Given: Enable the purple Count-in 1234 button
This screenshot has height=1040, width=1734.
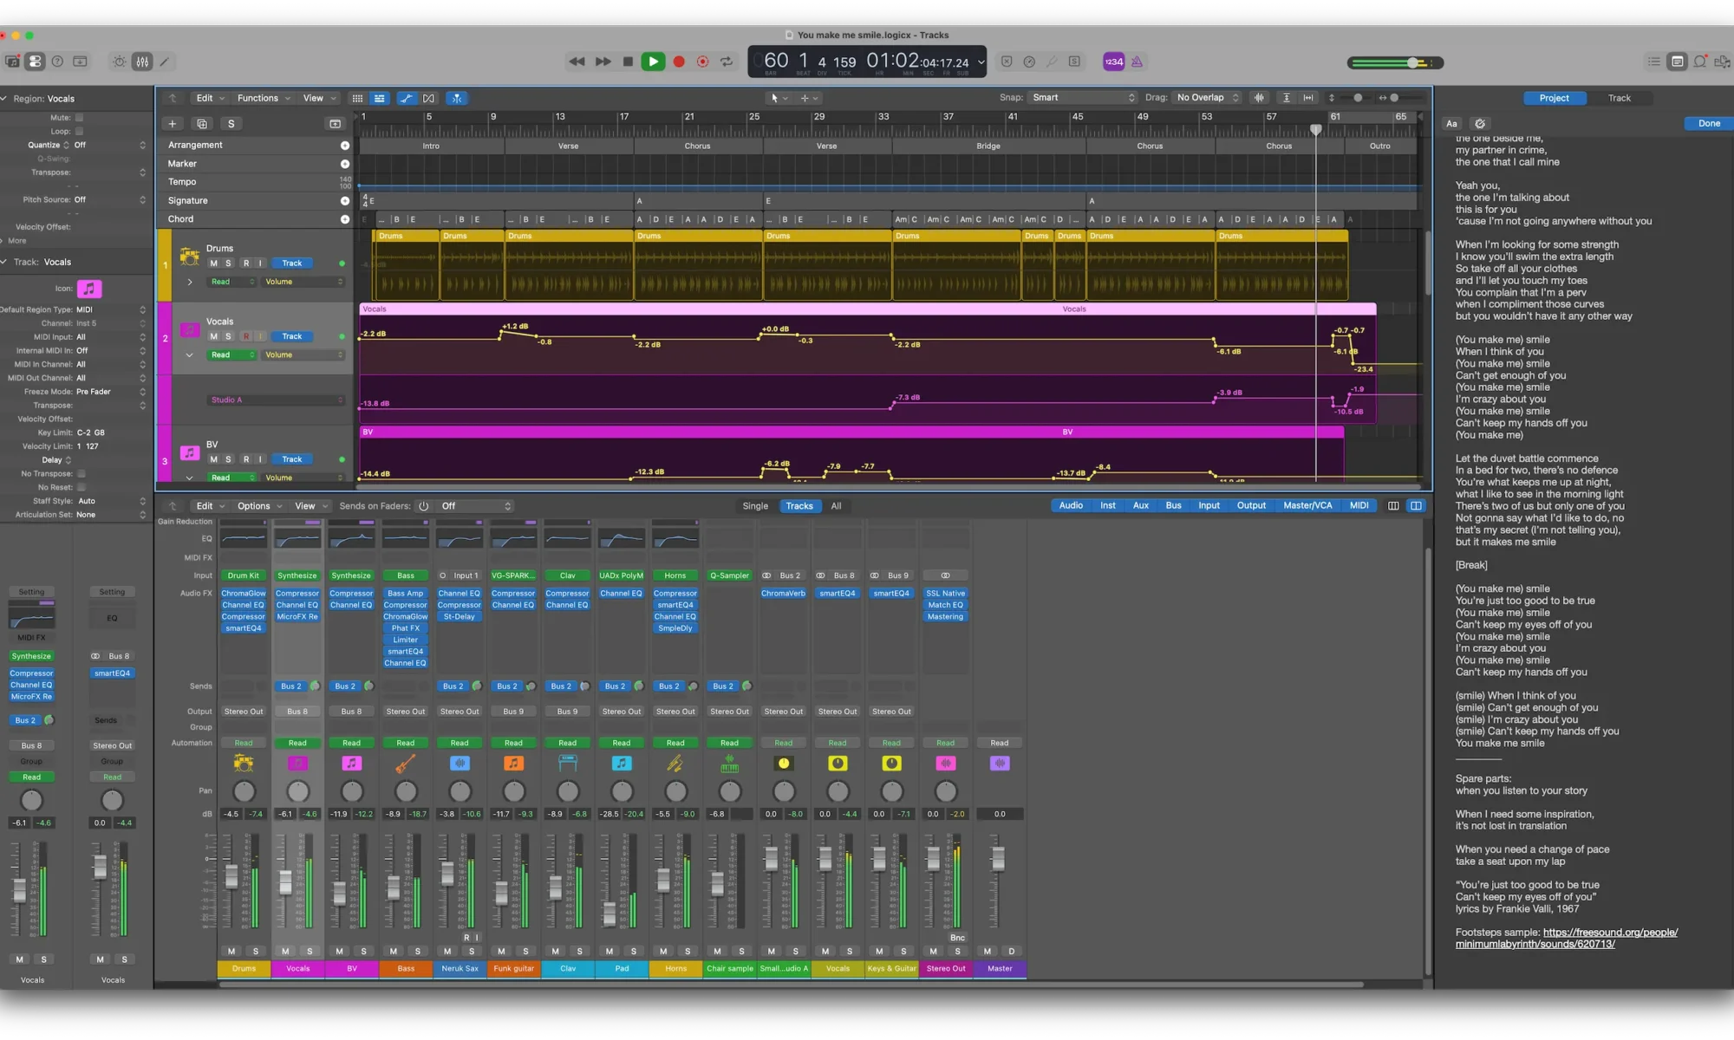Looking at the screenshot, I should coord(1113,62).
